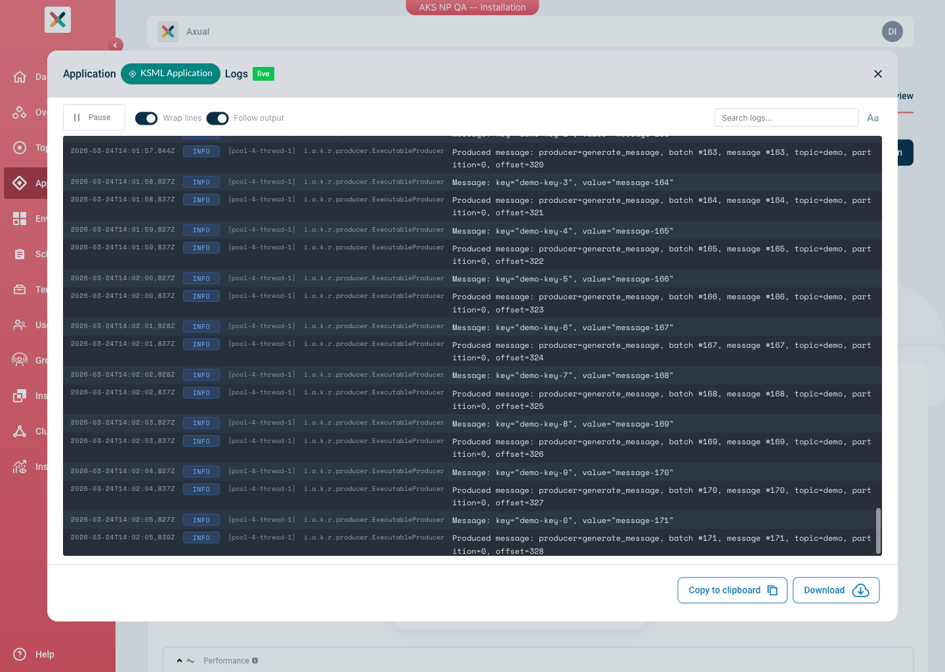Select the Topics icon in the sidebar
This screenshot has height=672, width=945.
click(x=20, y=148)
